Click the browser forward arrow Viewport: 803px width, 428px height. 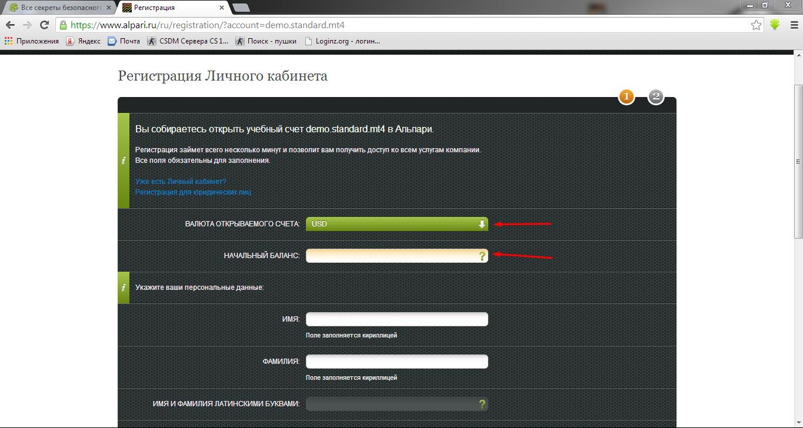pos(27,25)
